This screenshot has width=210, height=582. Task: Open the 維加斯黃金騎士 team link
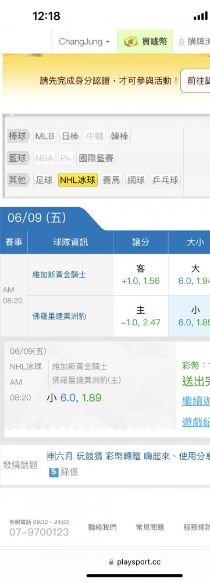(x=59, y=275)
